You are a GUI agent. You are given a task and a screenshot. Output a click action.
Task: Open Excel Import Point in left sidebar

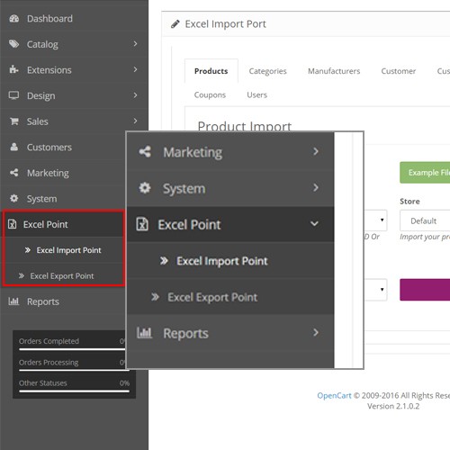click(x=63, y=250)
